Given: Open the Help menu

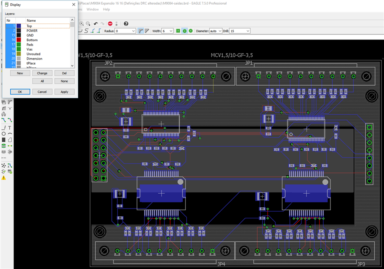Looking at the screenshot, I should [x=106, y=9].
